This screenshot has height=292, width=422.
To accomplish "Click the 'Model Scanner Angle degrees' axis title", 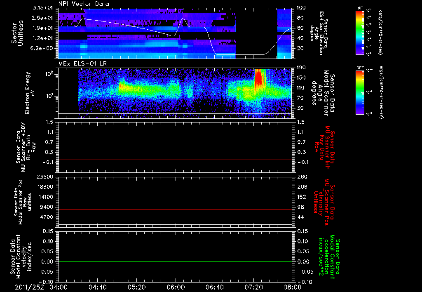I will click(320, 93).
